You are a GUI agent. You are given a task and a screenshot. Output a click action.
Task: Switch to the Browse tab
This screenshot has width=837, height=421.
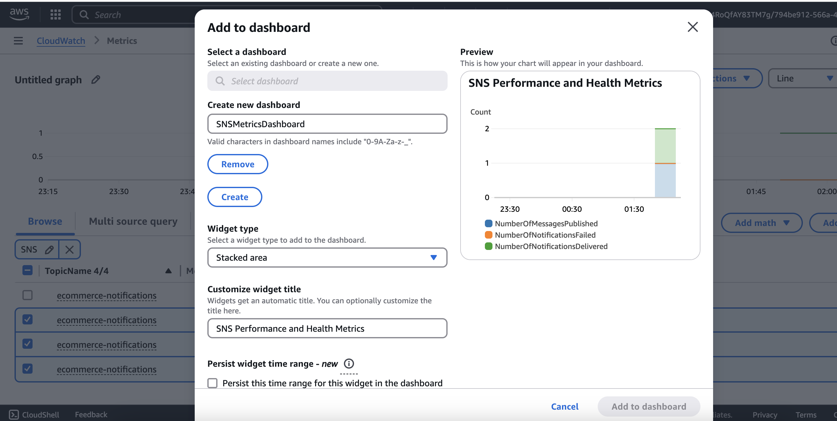[x=45, y=221]
